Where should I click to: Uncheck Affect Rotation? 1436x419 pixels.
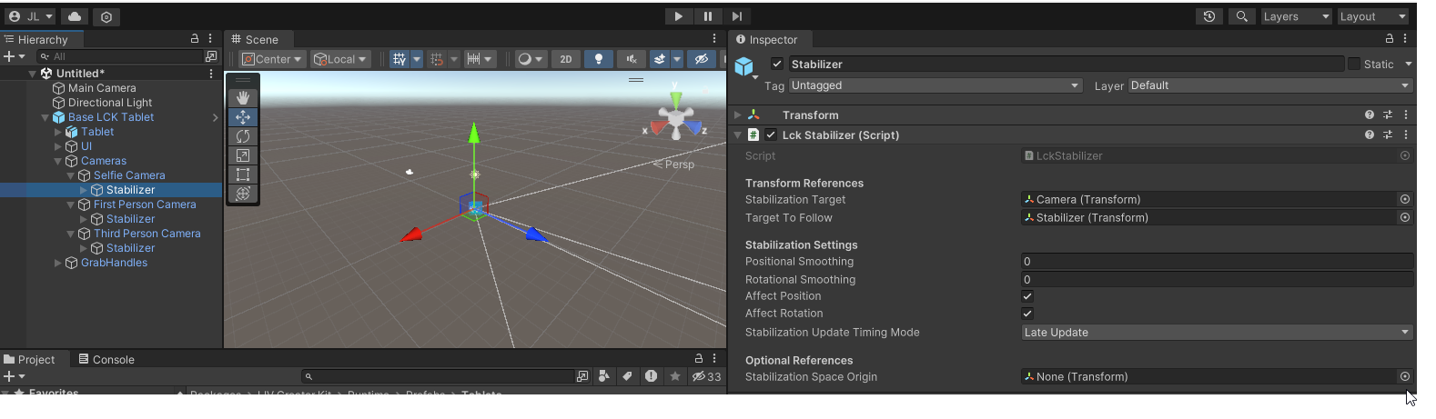point(1027,314)
